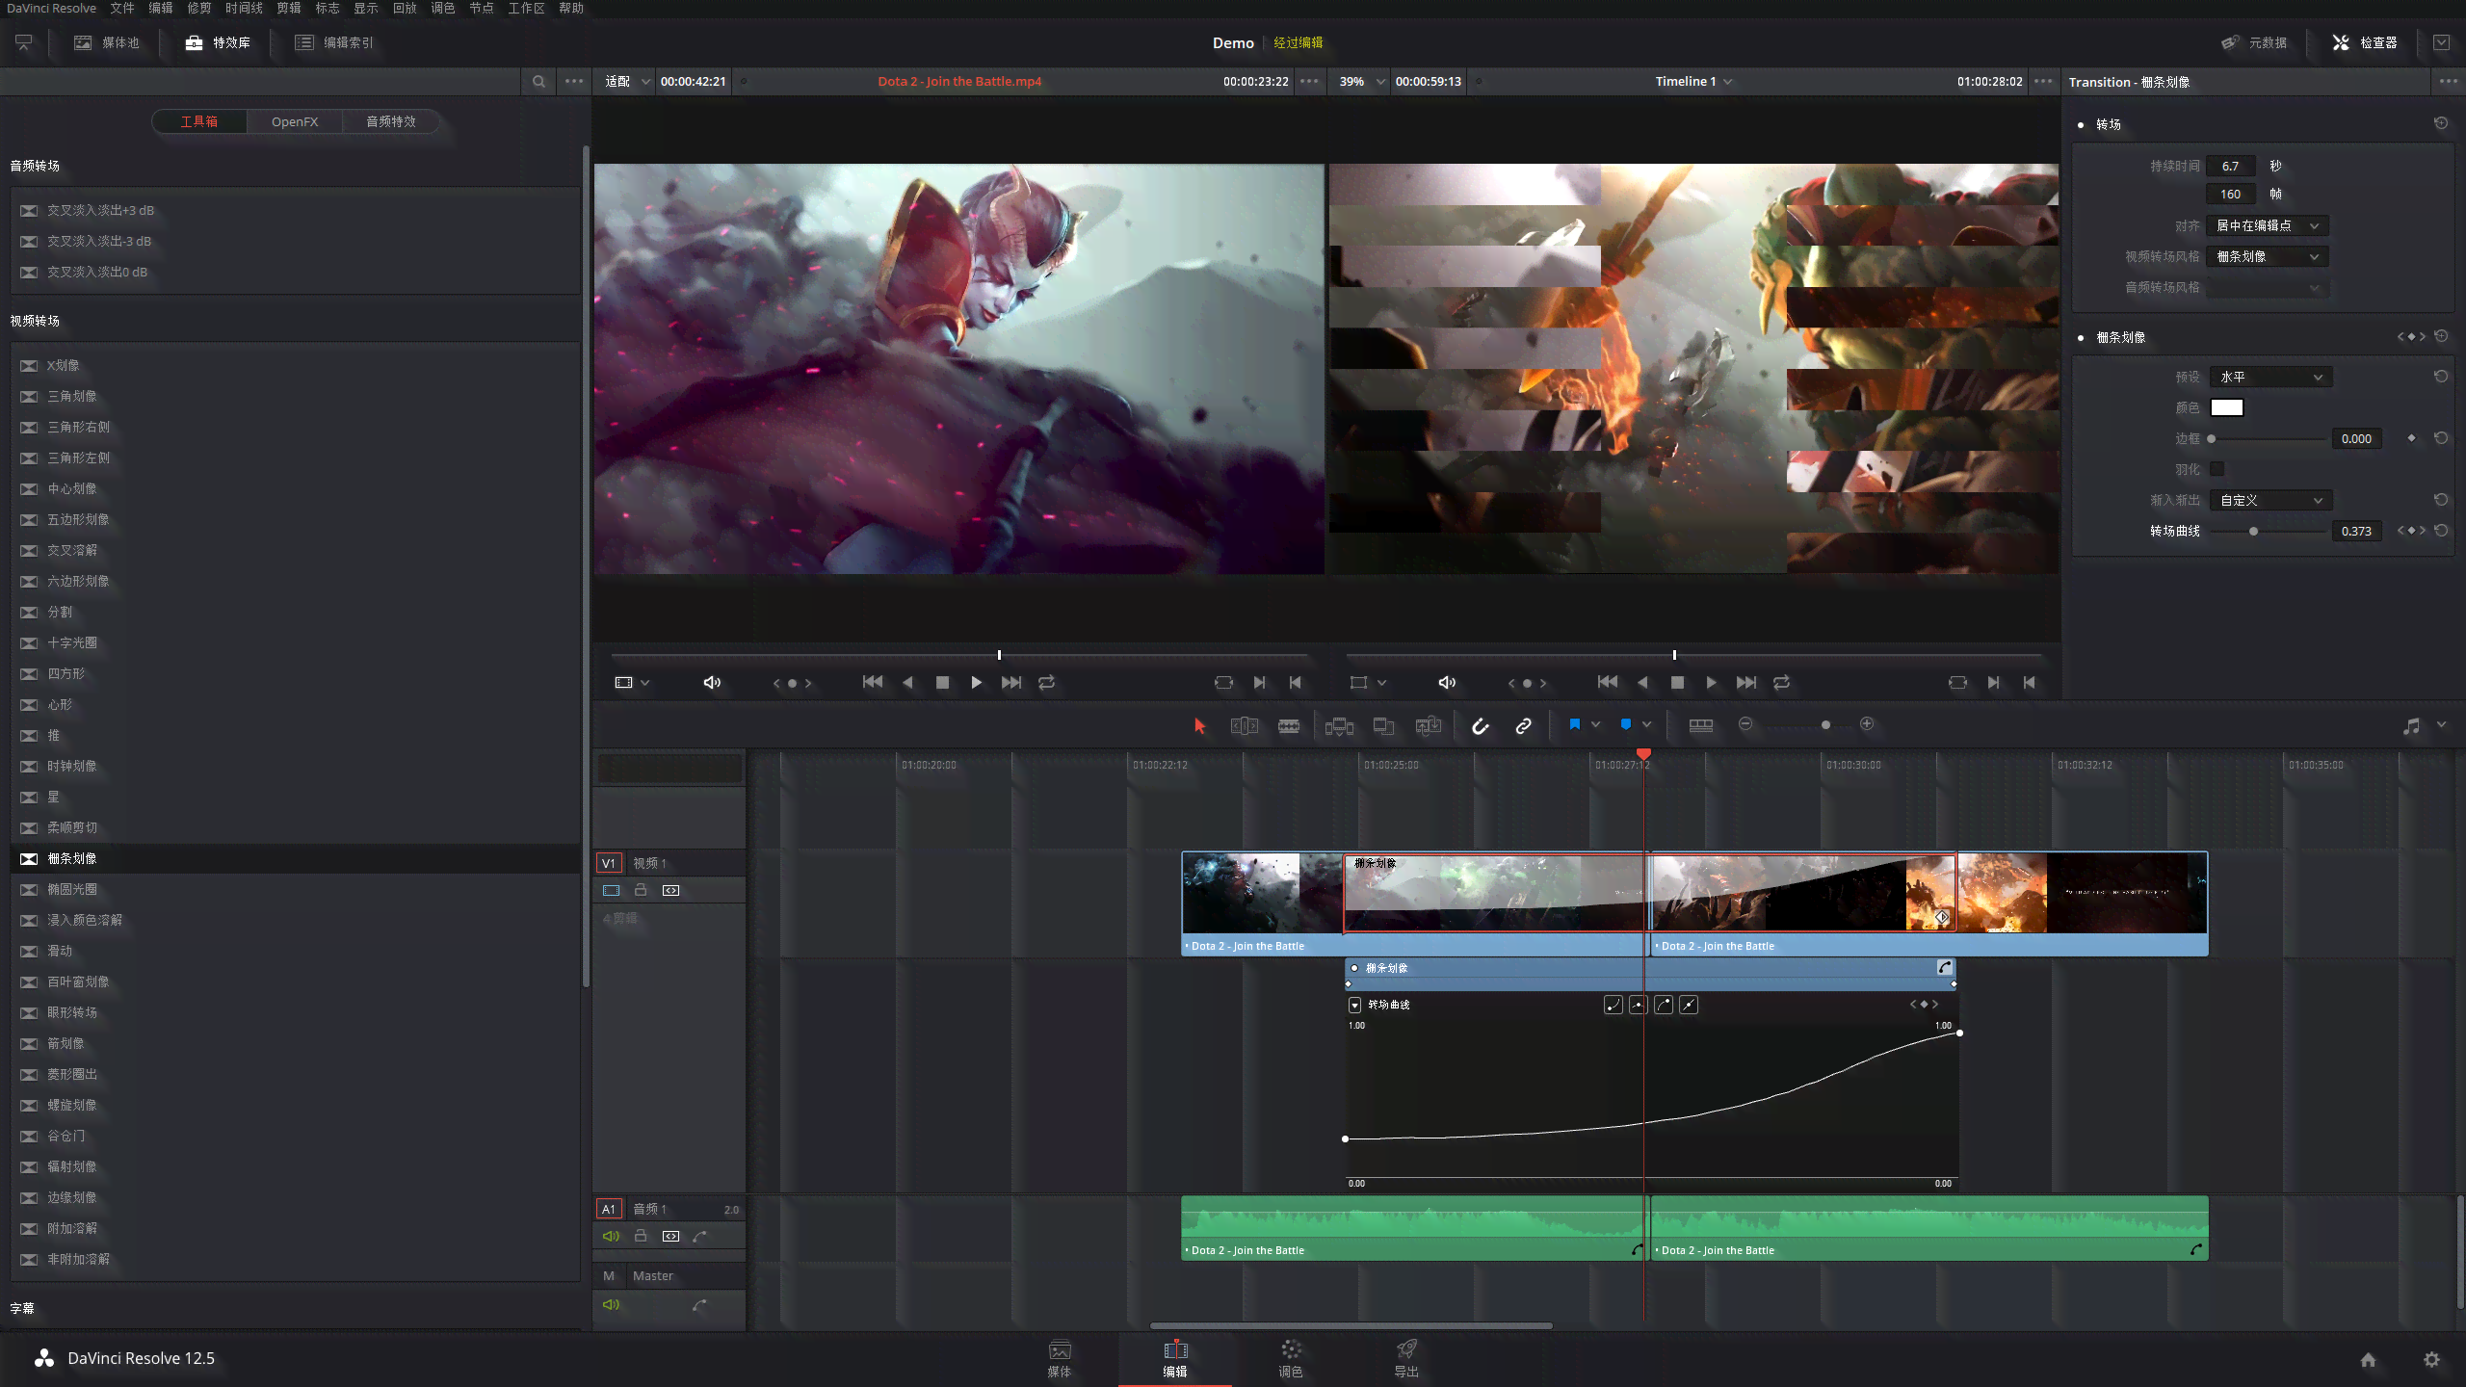The image size is (2466, 1387).
Task: Click timeline zoom in plus button
Action: 1867,724
